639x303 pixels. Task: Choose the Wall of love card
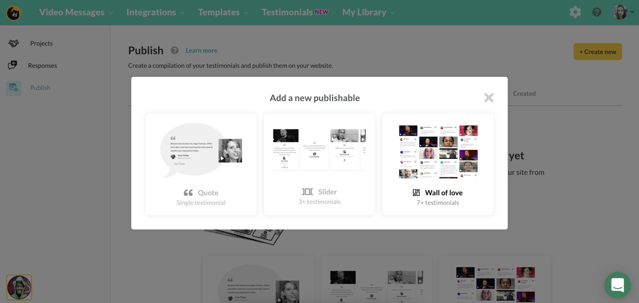point(438,164)
